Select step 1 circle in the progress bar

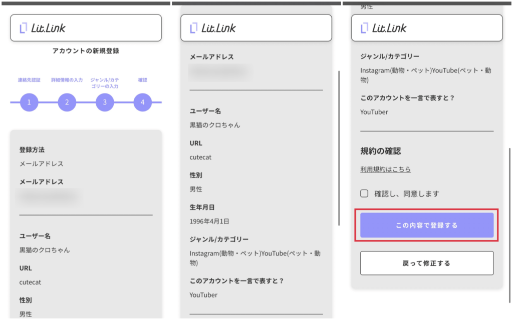29,102
